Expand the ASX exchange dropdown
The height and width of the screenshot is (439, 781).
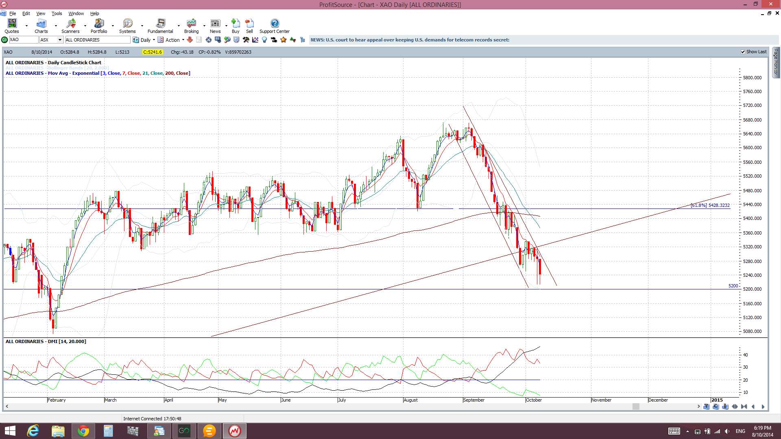(60, 40)
